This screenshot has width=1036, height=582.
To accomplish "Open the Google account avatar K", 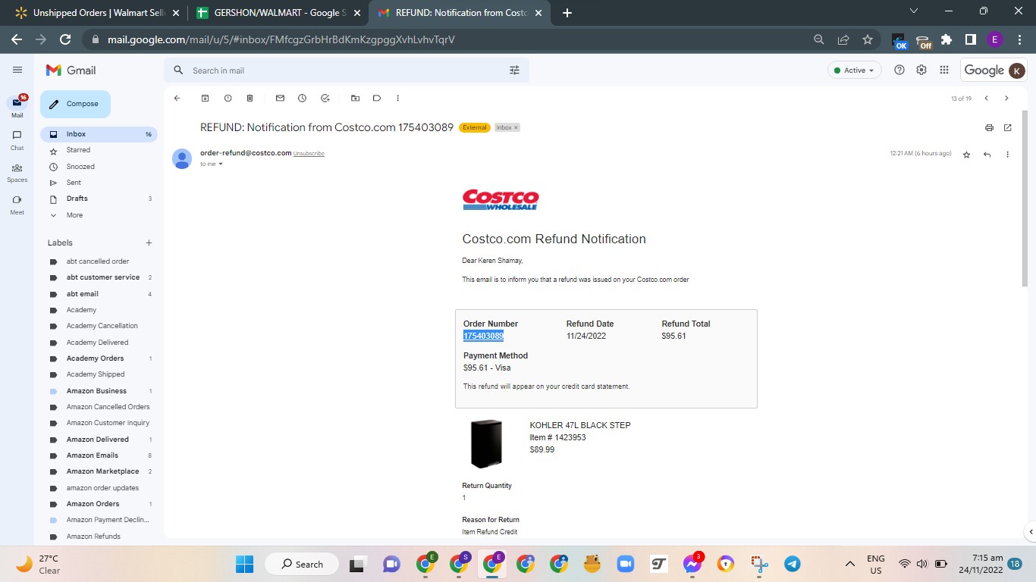I will click(x=1016, y=70).
